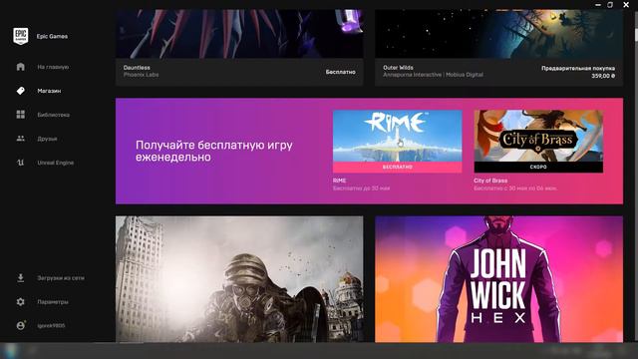Click the account username label
The width and height of the screenshot is (638, 359).
[x=51, y=326]
